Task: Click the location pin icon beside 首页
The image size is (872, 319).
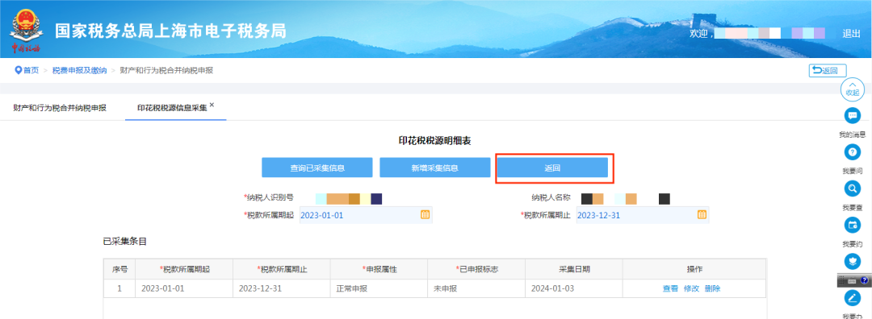Action: (x=18, y=70)
